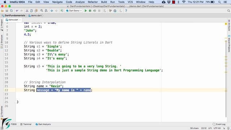Run Dart Demo with green play button

pos(86,11)
